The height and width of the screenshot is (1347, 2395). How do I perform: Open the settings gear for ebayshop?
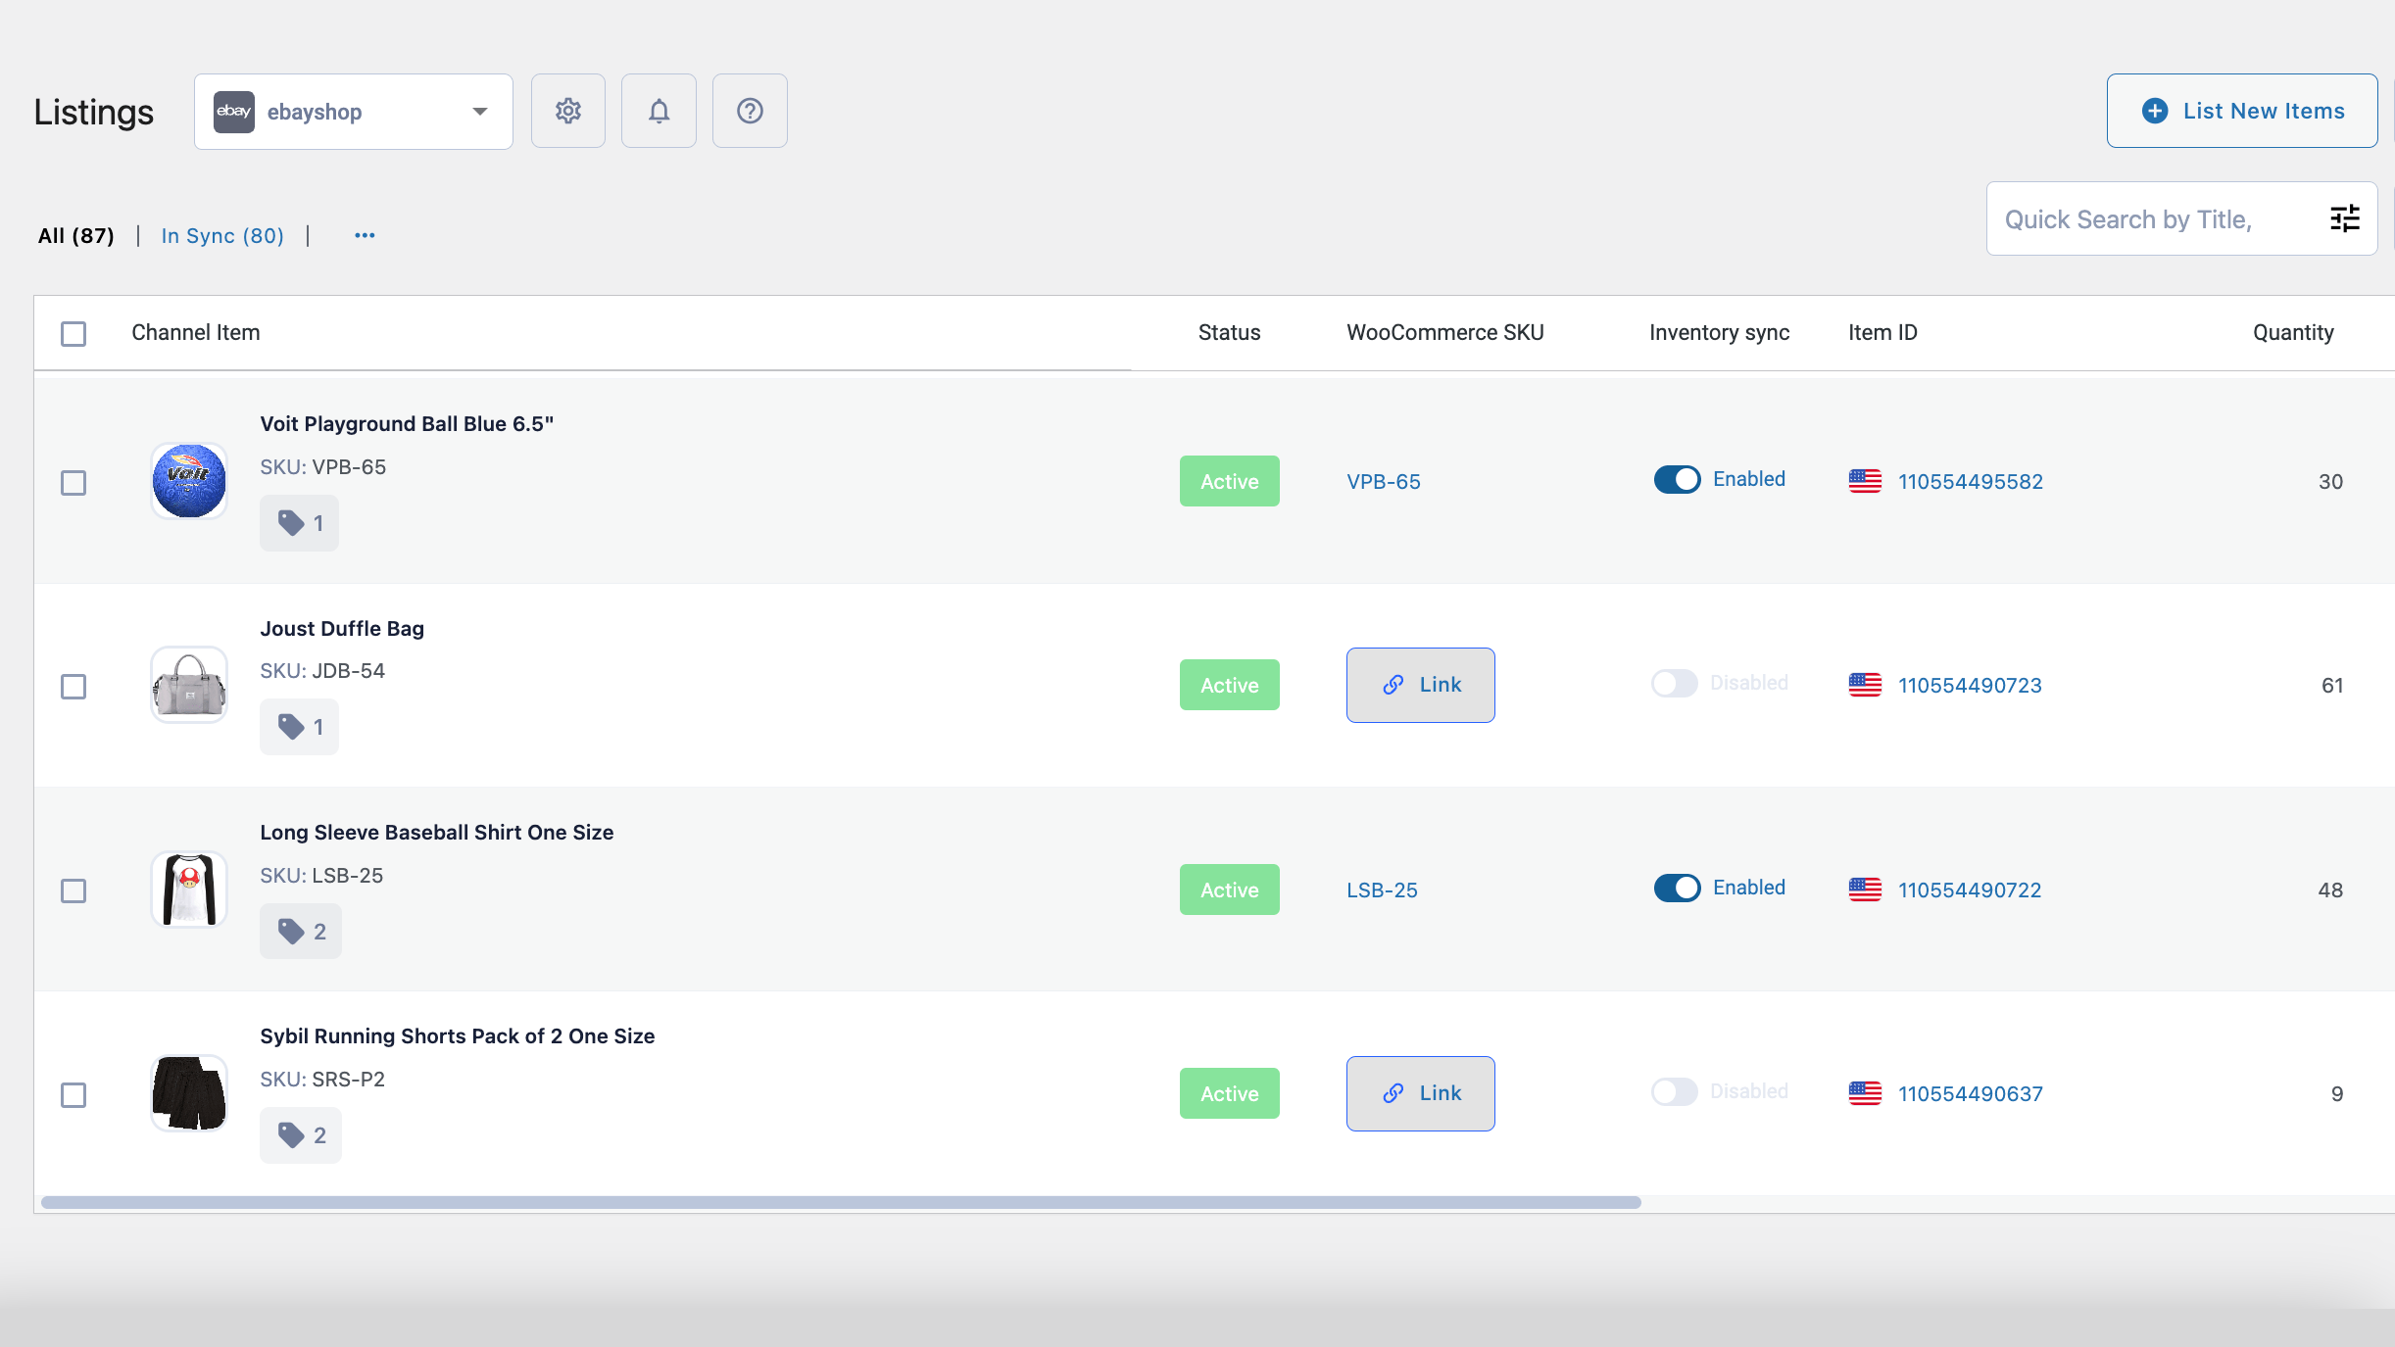click(x=568, y=111)
